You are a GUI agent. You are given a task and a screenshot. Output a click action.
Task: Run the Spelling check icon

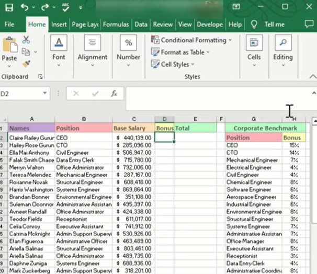point(65,7)
